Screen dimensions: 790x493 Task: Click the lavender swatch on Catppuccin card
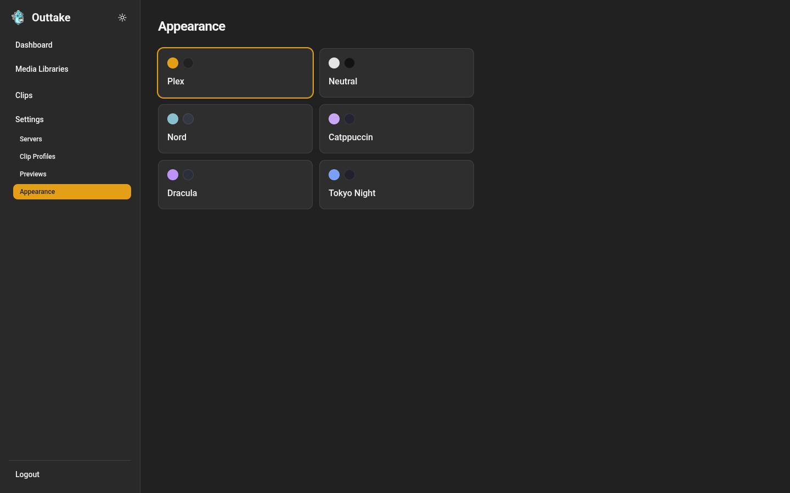point(334,119)
